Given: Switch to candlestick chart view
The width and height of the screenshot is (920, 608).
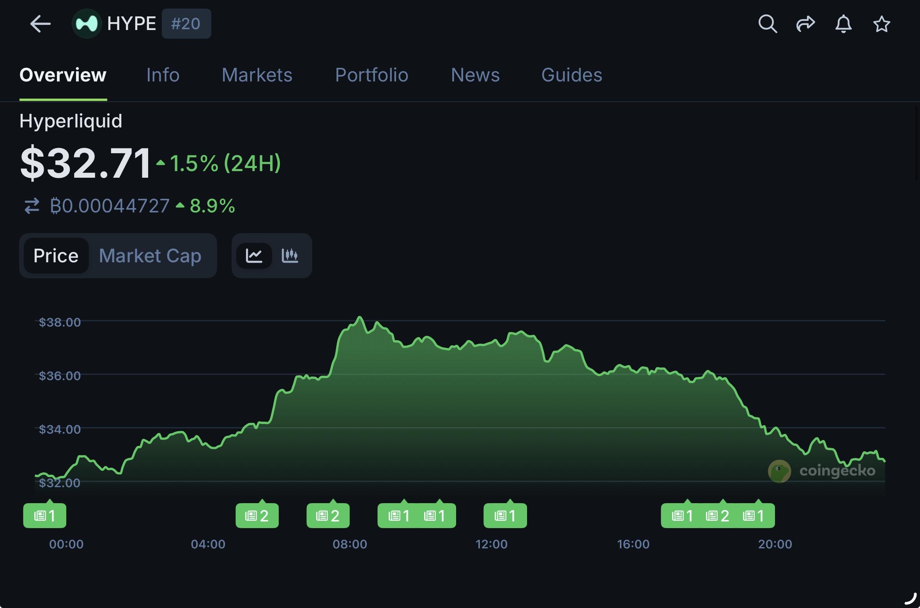Looking at the screenshot, I should pyautogui.click(x=290, y=256).
